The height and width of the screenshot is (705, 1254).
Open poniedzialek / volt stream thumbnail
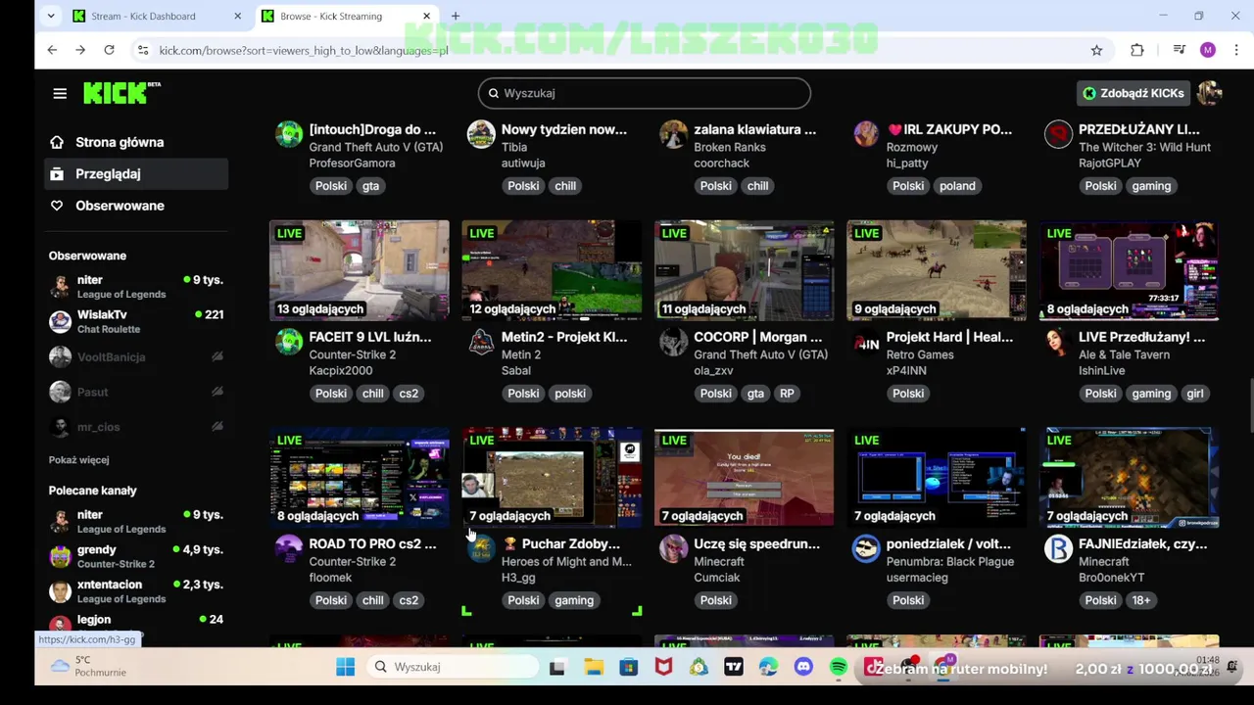937,478
